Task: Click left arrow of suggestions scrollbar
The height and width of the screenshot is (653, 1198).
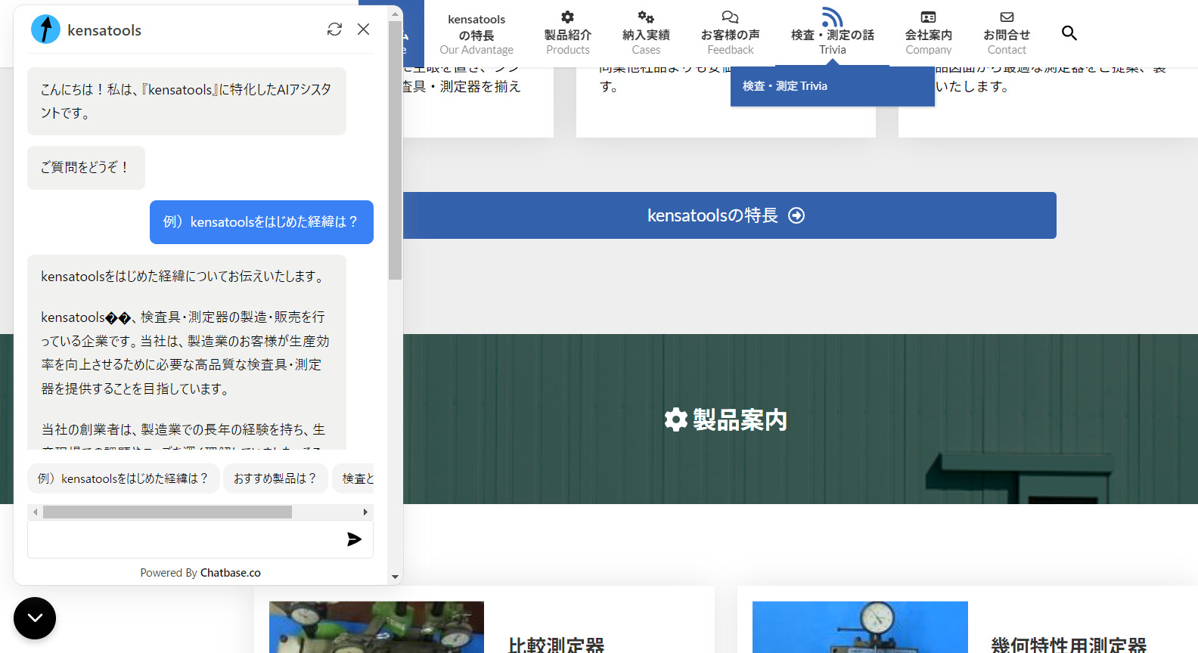Action: click(35, 512)
